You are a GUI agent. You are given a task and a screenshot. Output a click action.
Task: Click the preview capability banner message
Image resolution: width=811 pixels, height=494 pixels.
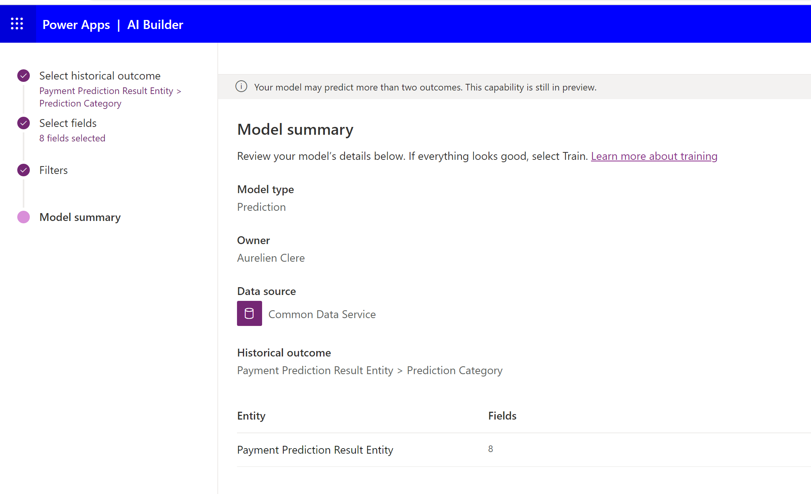tap(425, 87)
